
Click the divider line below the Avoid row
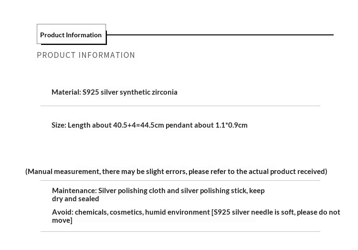click(x=180, y=232)
